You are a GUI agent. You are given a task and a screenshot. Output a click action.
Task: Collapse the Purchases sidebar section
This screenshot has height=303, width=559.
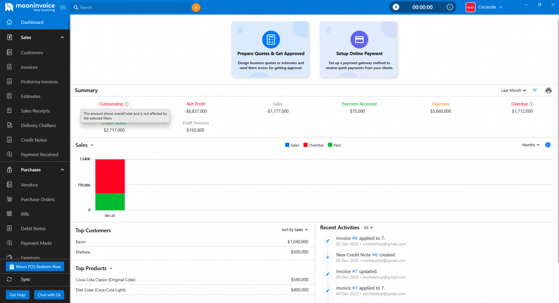click(62, 170)
